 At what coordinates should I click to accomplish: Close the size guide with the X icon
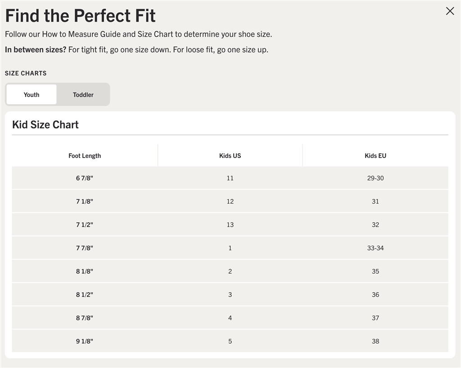click(450, 11)
